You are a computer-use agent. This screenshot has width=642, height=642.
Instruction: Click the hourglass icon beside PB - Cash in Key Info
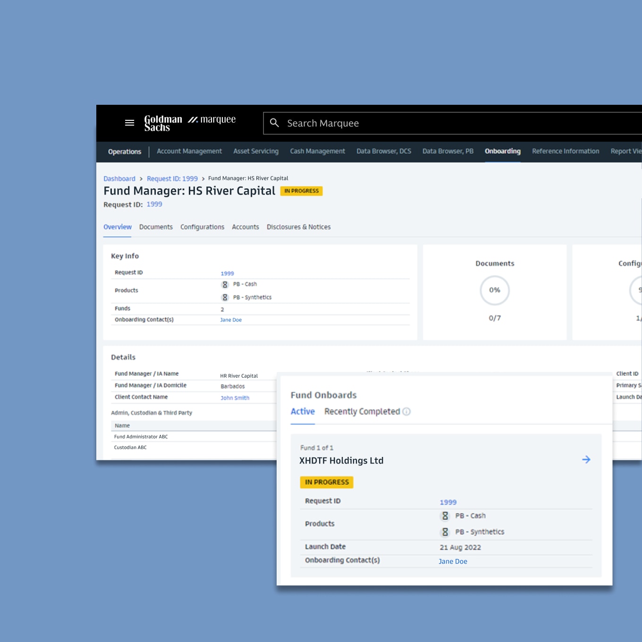(225, 285)
